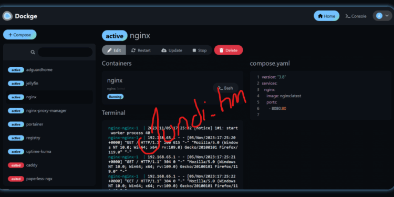
Task: Click line 4 image: nginx:latest in compose.yaml
Action: pos(284,96)
